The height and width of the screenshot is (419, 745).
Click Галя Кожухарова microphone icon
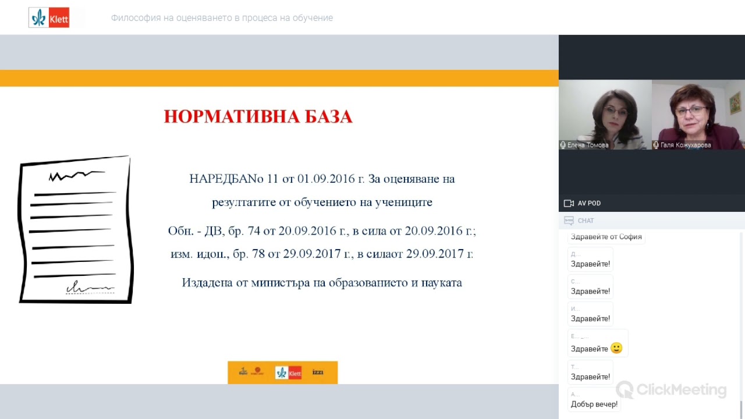point(656,145)
